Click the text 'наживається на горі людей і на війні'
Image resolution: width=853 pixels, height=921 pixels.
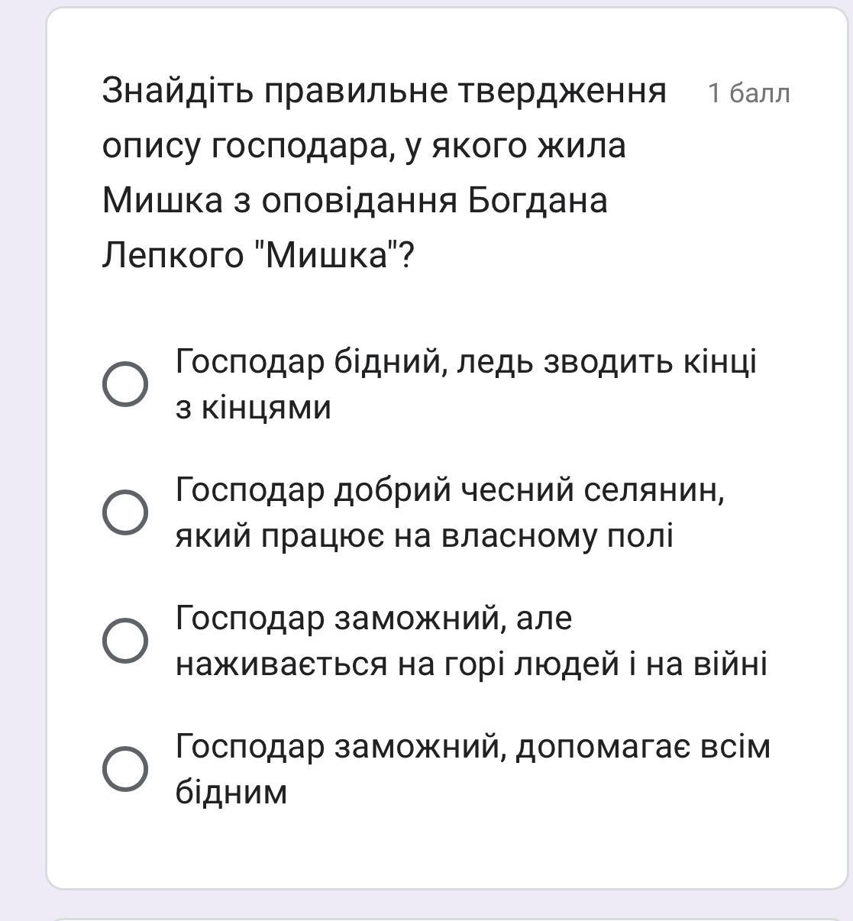point(471,664)
